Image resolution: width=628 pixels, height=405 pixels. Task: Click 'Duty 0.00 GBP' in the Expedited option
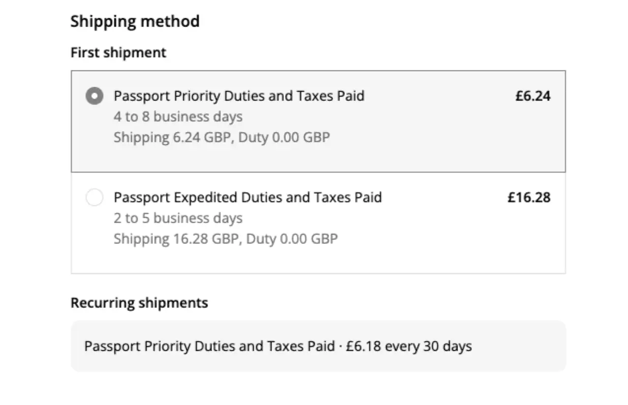tap(292, 239)
